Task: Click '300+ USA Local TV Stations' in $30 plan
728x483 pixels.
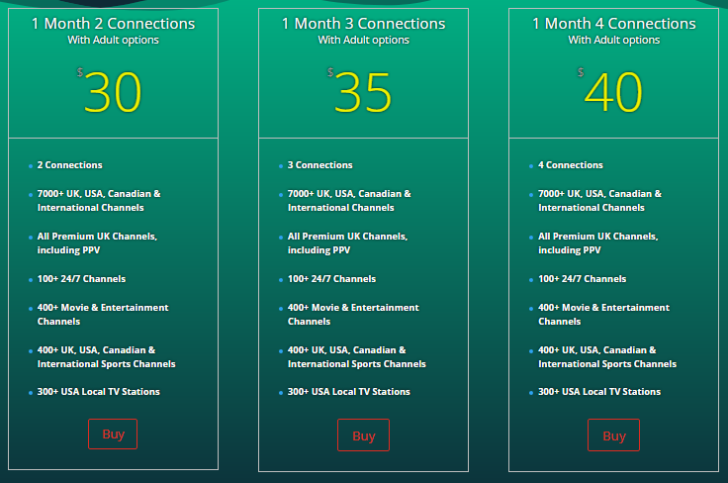Action: 99,392
